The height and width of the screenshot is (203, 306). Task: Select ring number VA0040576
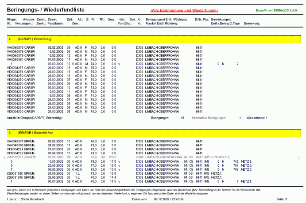click(x=15, y=47)
